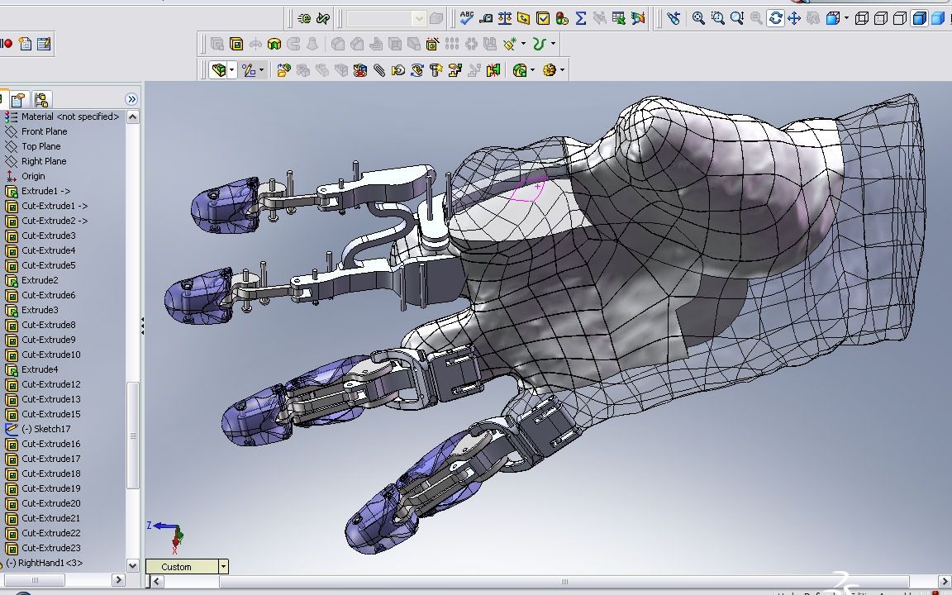Select the Cut-Extrude23 feature
Viewport: 952px width, 595px height.
51,548
